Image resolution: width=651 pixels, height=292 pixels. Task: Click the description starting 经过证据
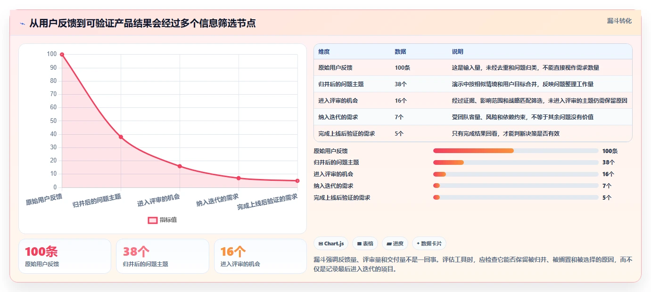point(540,100)
